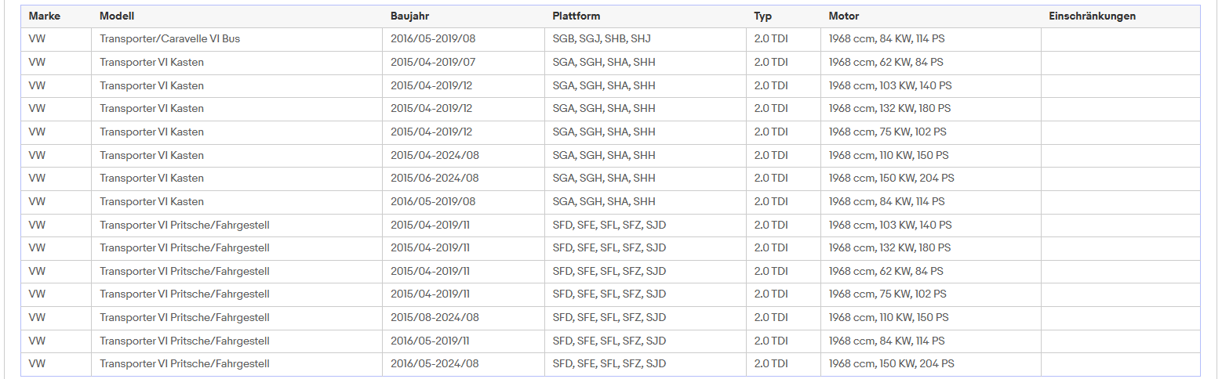Select motor cell 1968 ccm, 132 KW, 180 PS Kasten
This screenshot has height=379, width=1222.
point(931,109)
